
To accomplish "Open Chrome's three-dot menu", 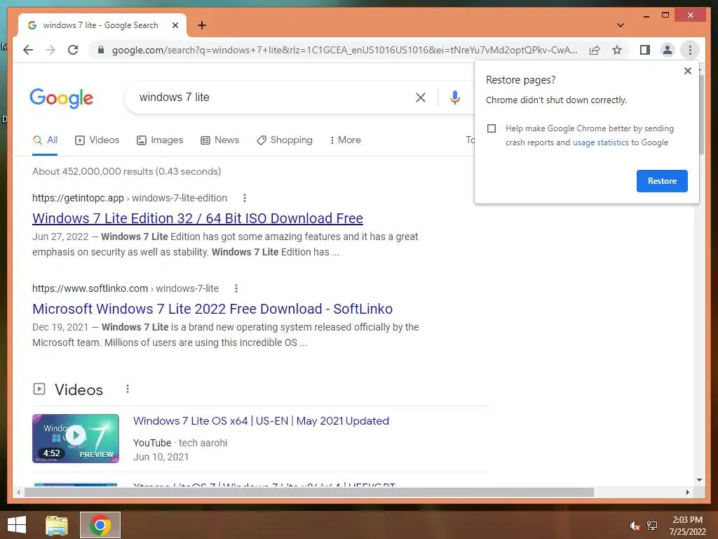I will pyautogui.click(x=690, y=50).
